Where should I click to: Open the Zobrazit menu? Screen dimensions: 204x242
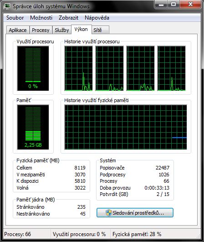68,18
